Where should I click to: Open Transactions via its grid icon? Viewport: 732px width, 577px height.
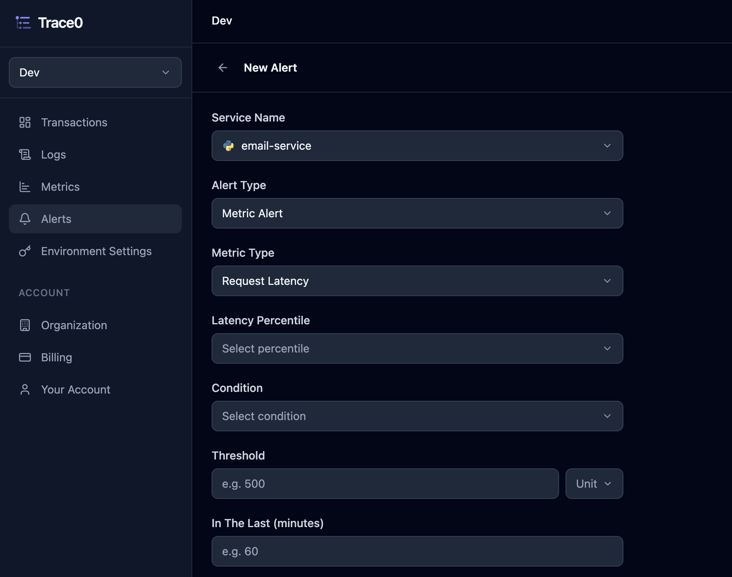[25, 122]
